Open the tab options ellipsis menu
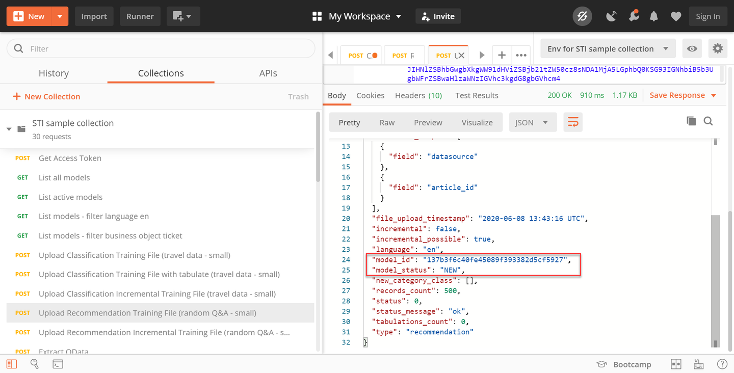The height and width of the screenshot is (373, 734). click(521, 55)
